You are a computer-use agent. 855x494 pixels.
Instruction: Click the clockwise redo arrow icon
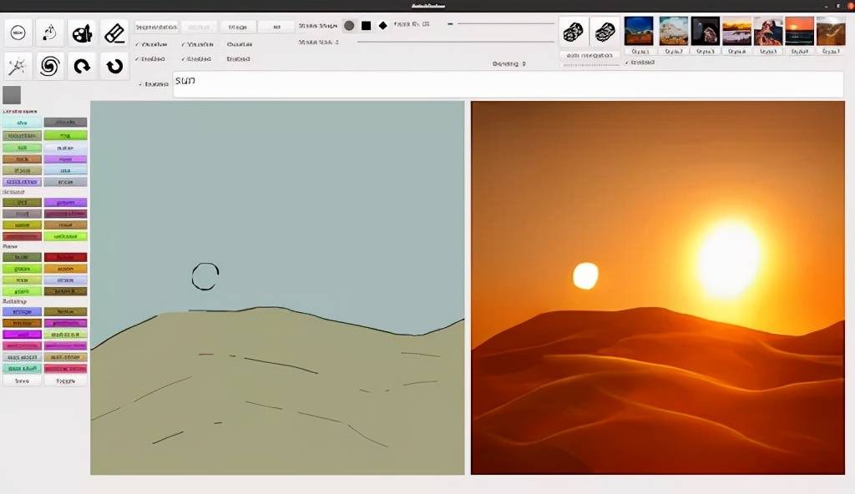click(x=82, y=65)
